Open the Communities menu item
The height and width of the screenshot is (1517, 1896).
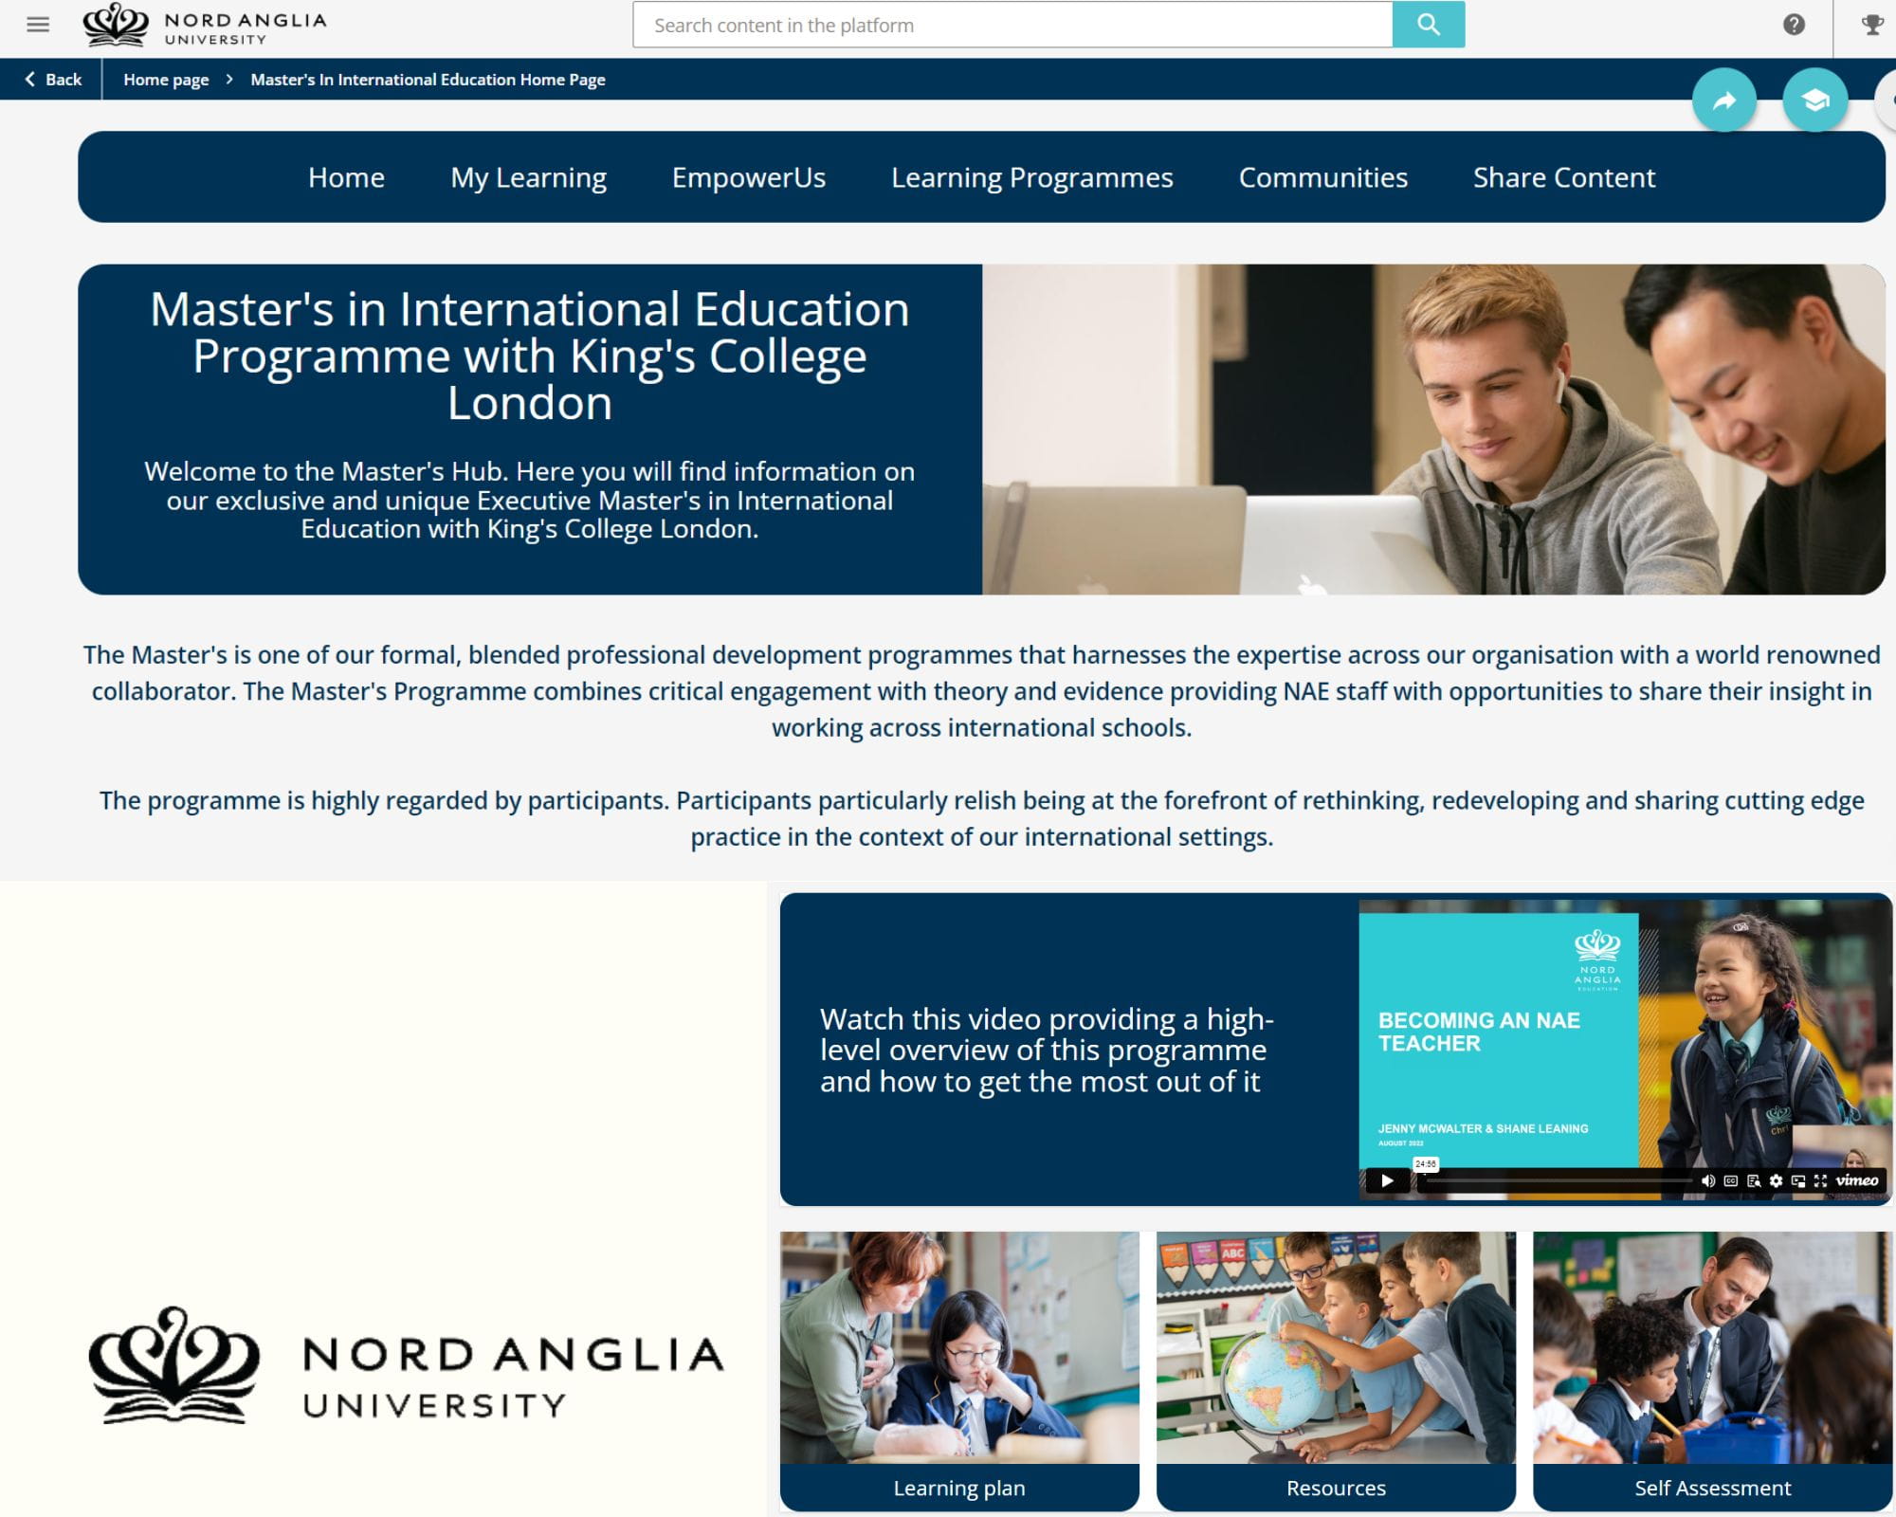point(1322,177)
